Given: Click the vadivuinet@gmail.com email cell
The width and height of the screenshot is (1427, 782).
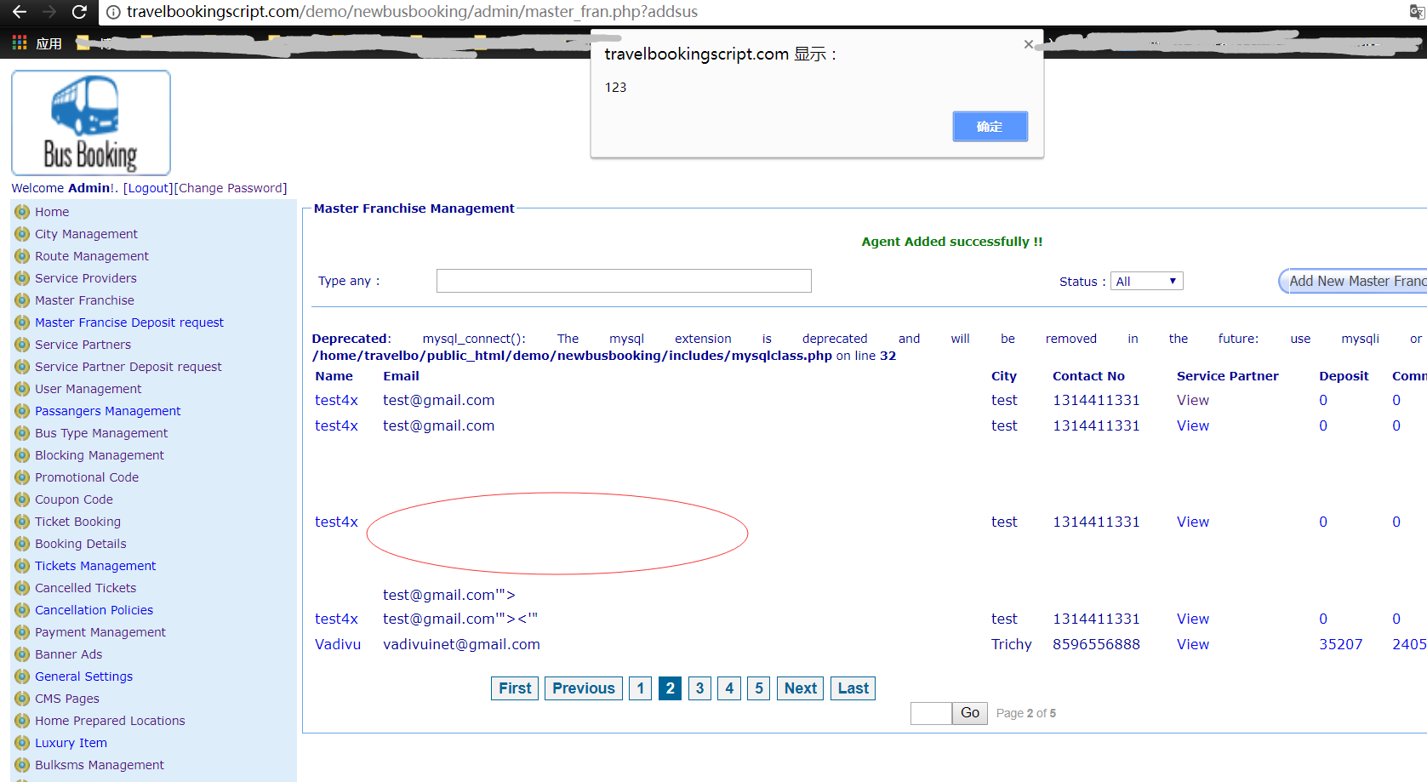Looking at the screenshot, I should 461,644.
